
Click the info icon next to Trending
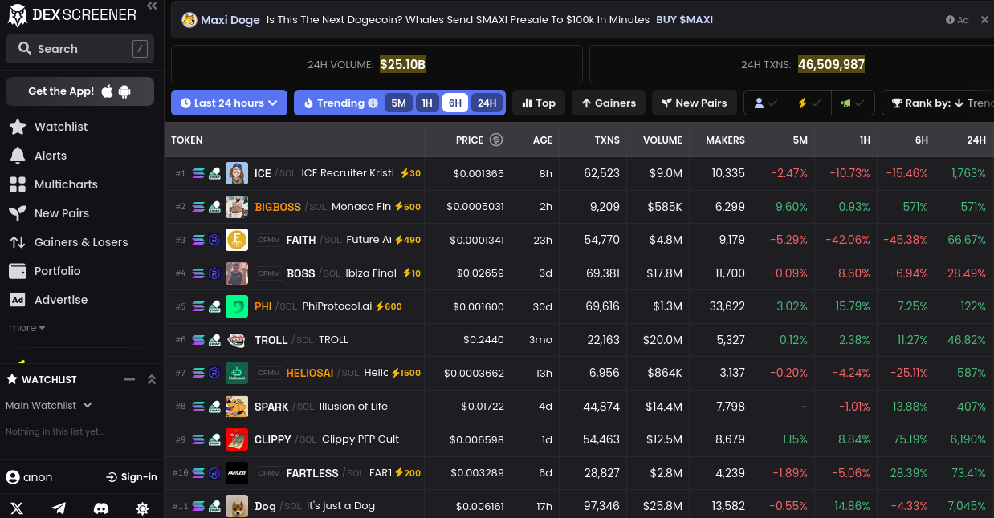pos(373,103)
